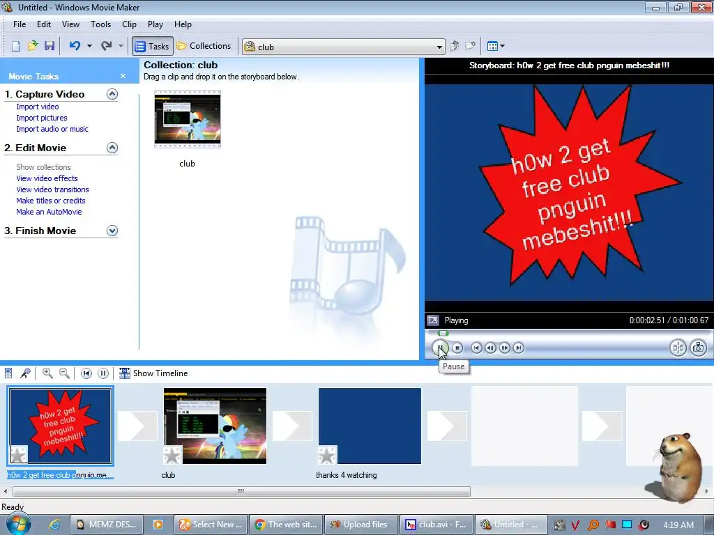Viewport: 714px width, 535px height.
Task: Collapse the Capture Video section
Action: (x=112, y=94)
